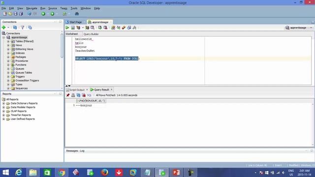Image resolution: width=315 pixels, height=177 pixels.
Task: Click the 'TeacherDuNet' line in worksheet
Action: 85,51
